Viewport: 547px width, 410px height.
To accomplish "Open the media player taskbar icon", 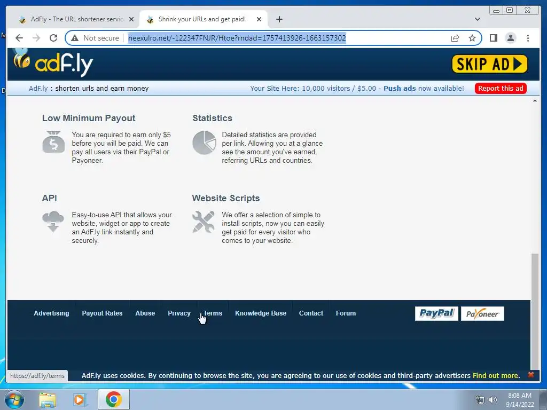I will click(x=80, y=399).
